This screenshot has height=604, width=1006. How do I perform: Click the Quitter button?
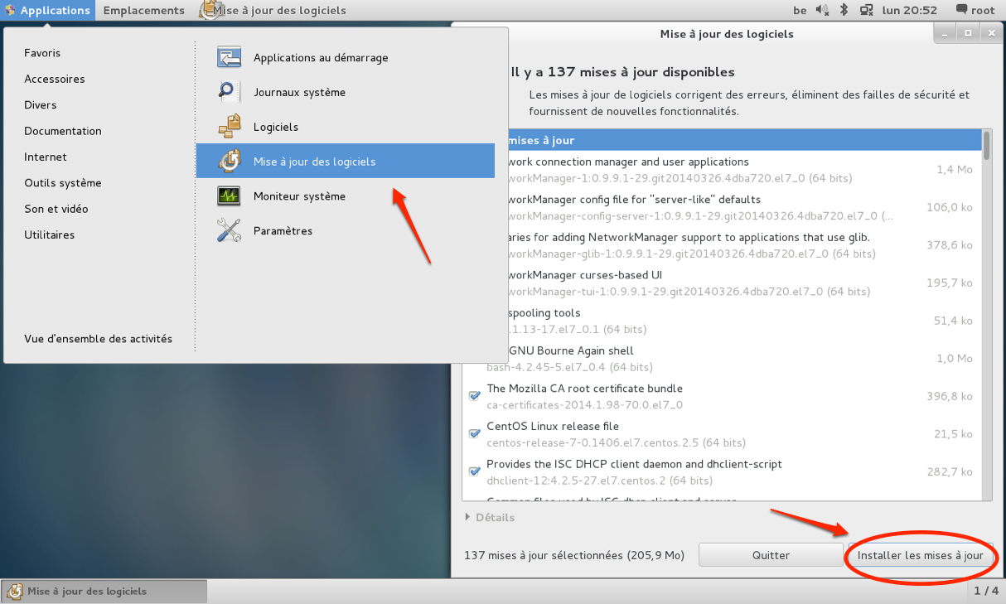click(771, 555)
